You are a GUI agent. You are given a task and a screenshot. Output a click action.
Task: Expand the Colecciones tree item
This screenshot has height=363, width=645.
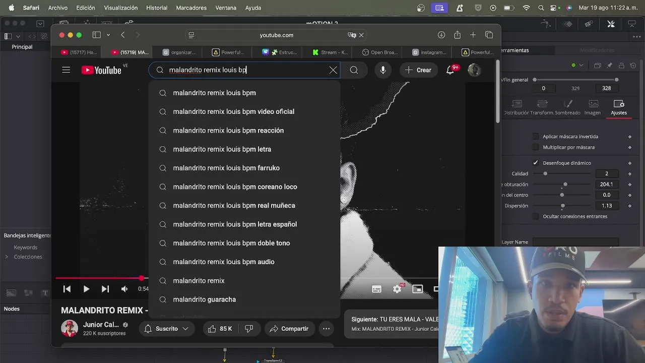click(7, 257)
